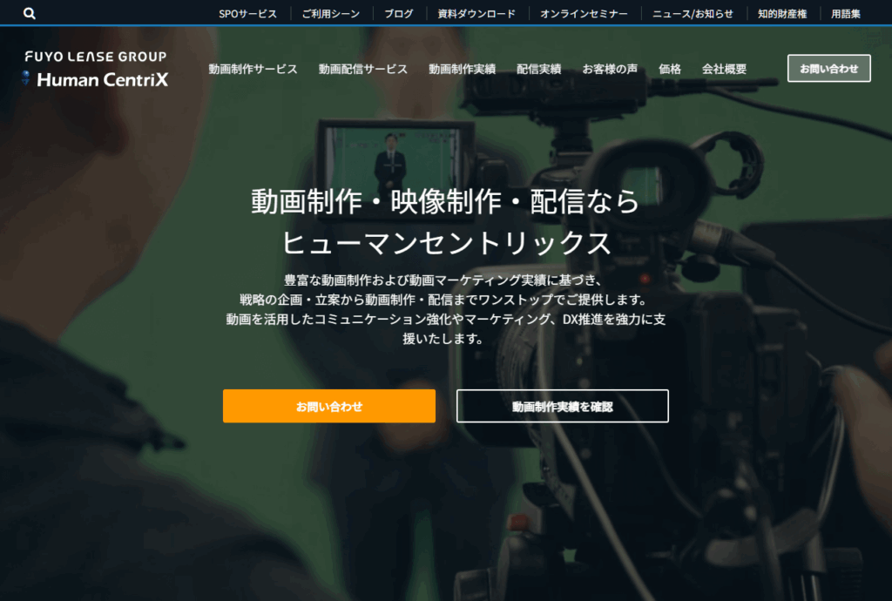This screenshot has height=601, width=892.
Task: Select 動画制作サービス in main navigation
Action: pyautogui.click(x=253, y=69)
